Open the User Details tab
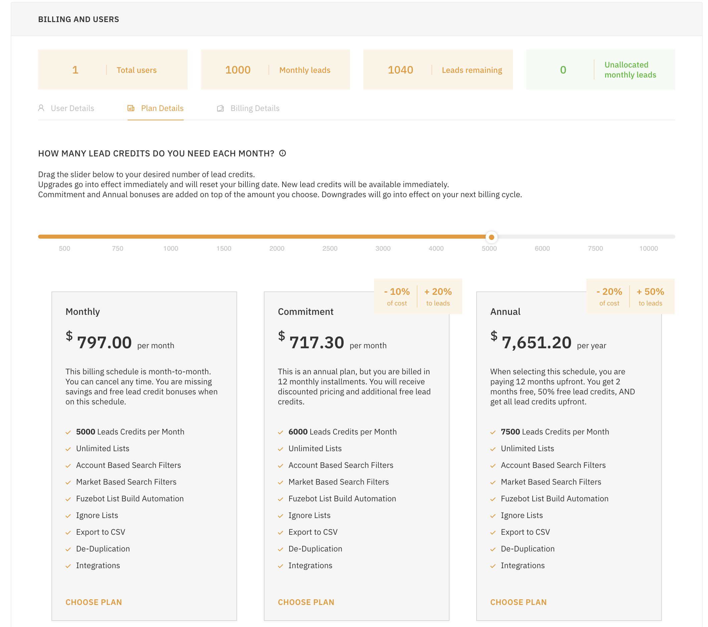 [x=66, y=108]
